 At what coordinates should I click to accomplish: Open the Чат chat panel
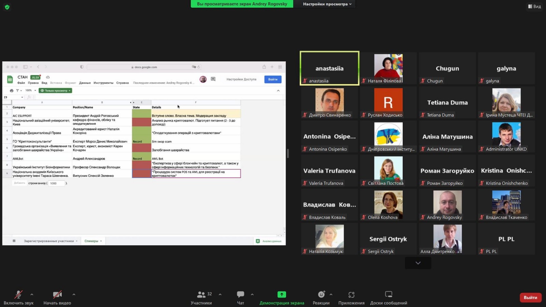pos(241,297)
